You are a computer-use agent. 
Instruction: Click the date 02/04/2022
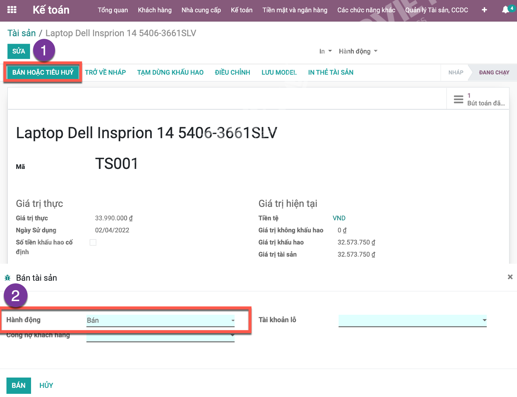(112, 230)
